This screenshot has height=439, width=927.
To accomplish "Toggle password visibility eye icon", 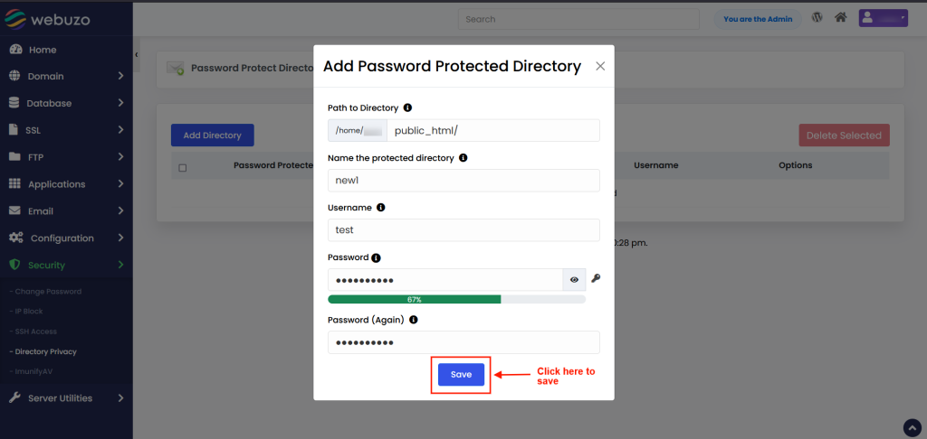I will tap(574, 280).
